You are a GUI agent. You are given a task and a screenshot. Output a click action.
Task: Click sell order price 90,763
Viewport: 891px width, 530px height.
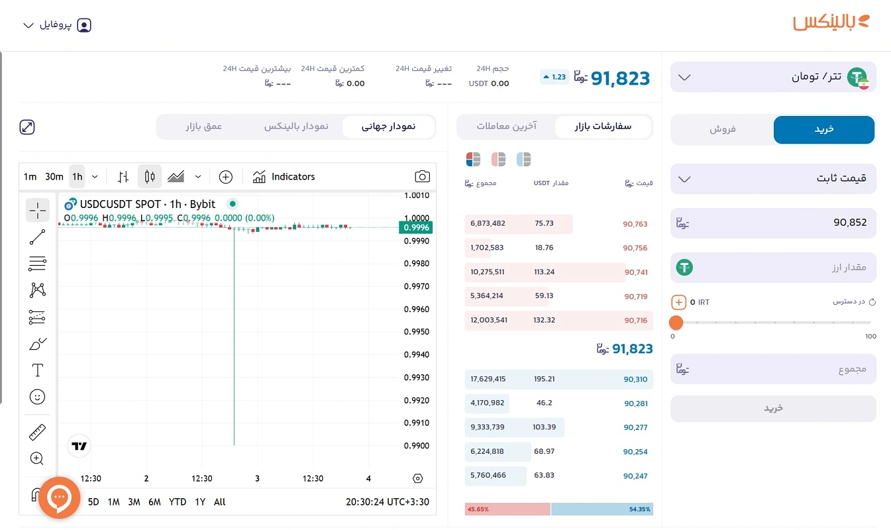635,224
